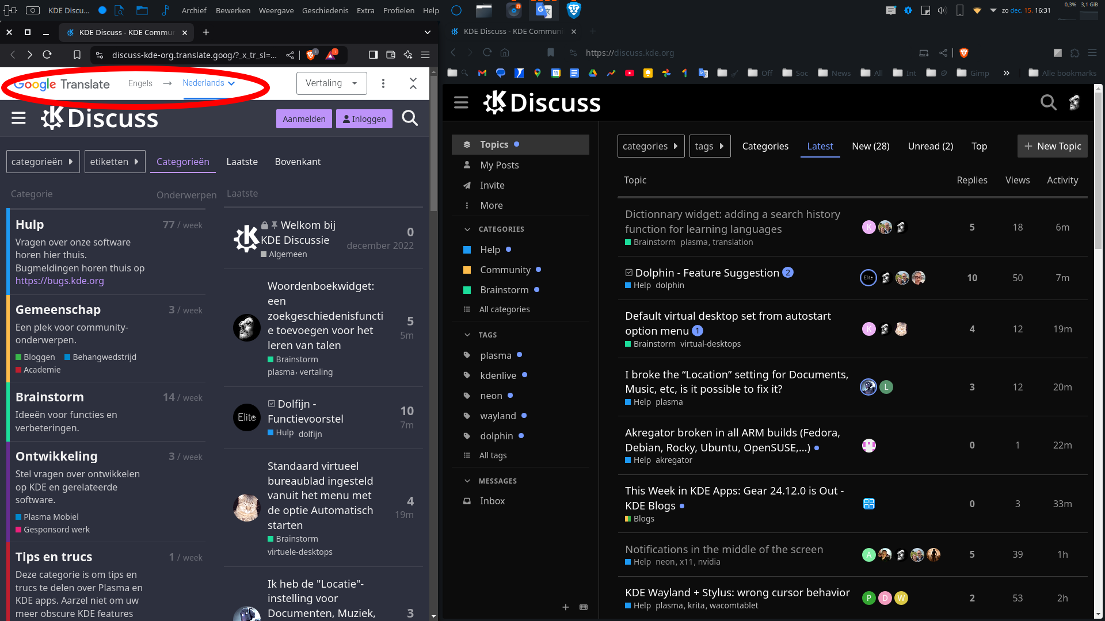Collapse the CATEGORIES sidebar section
The width and height of the screenshot is (1105, 621).
pos(467,229)
